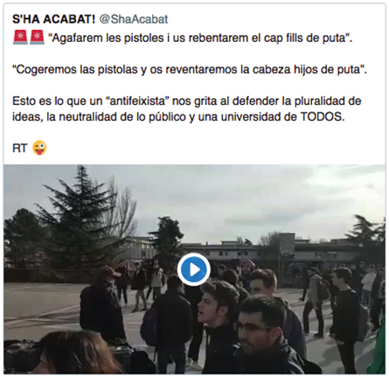
Task: Click the S'HA ACABAT! account name
Action: point(54,19)
